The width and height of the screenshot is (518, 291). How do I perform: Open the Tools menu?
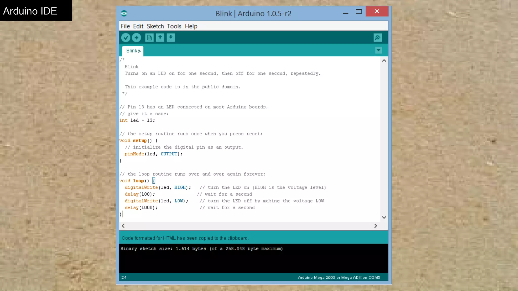(x=174, y=26)
